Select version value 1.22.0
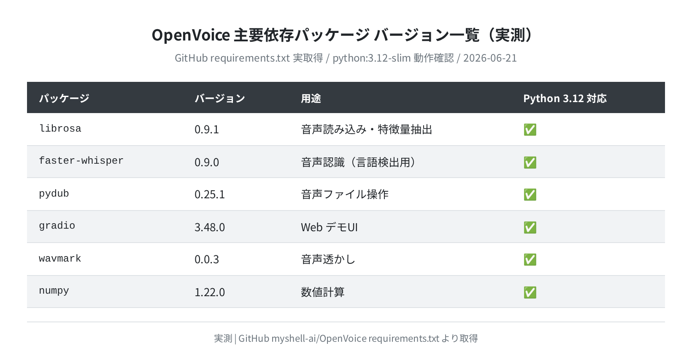The image size is (692, 362). click(210, 292)
